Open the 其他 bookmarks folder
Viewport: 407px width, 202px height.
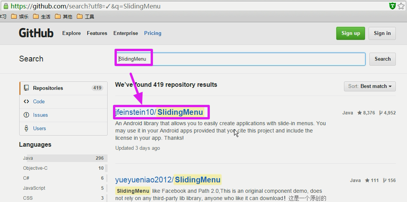pos(64,17)
